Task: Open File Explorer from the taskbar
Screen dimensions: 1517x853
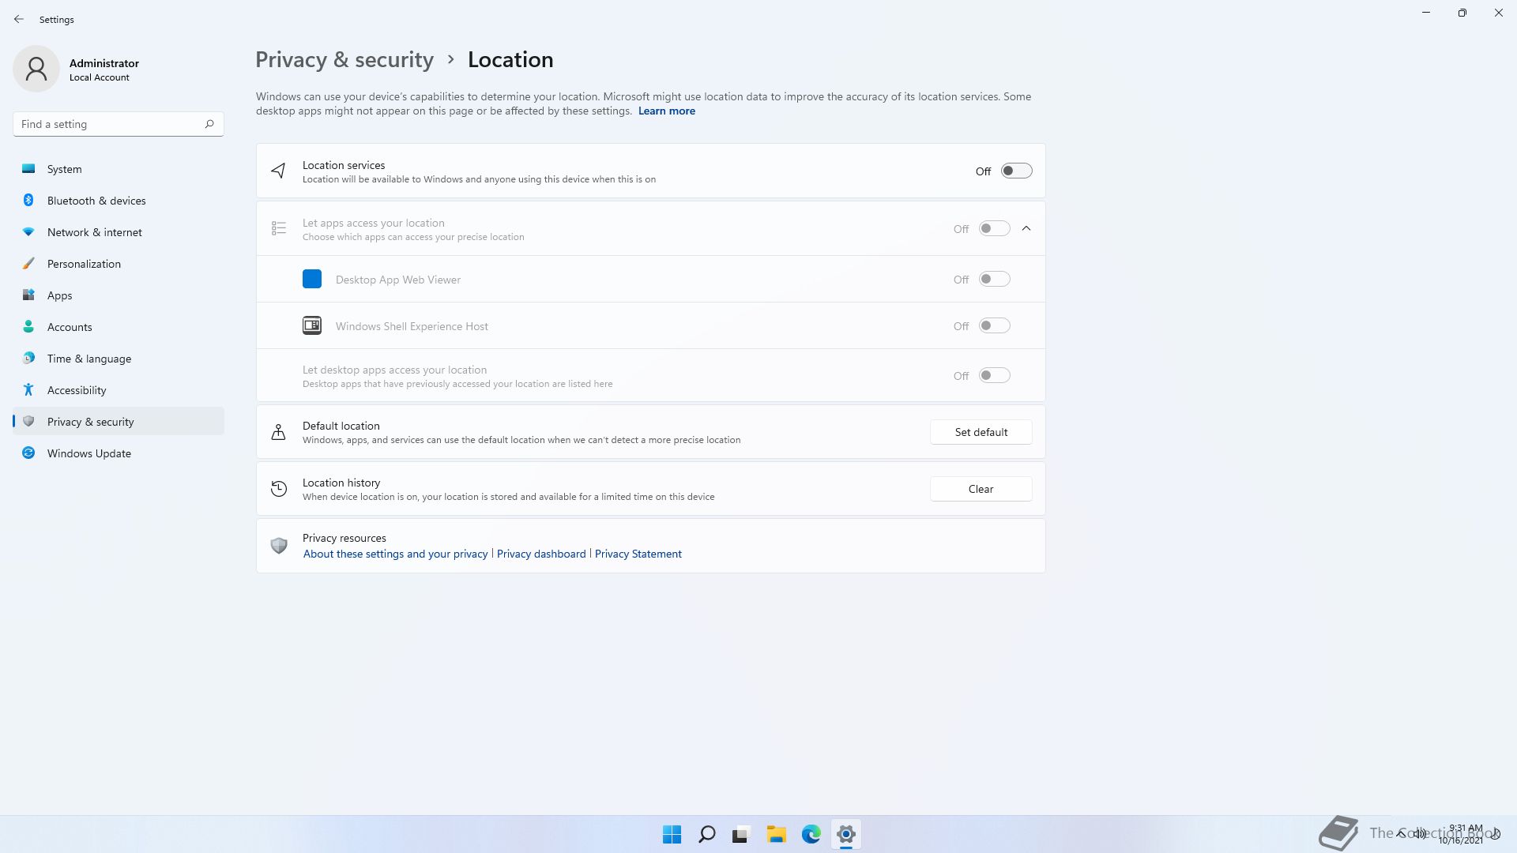Action: coord(777,834)
